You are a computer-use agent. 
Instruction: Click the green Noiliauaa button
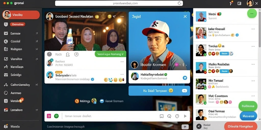[x=248, y=106]
